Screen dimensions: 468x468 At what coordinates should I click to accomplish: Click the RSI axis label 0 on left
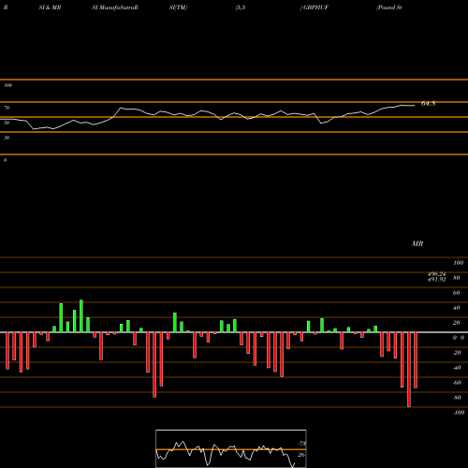pyautogui.click(x=5, y=160)
